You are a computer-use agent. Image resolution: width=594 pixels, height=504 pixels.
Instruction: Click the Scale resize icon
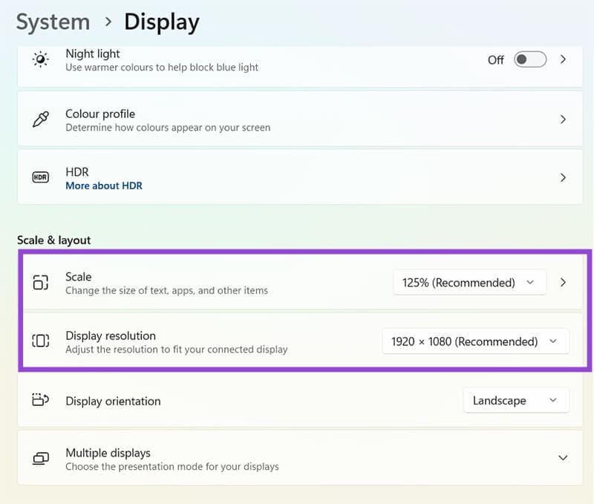pos(41,283)
